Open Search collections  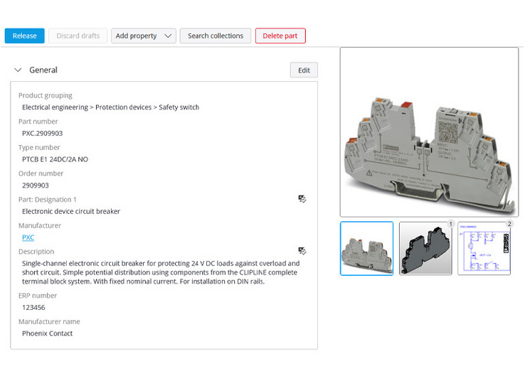tap(215, 36)
